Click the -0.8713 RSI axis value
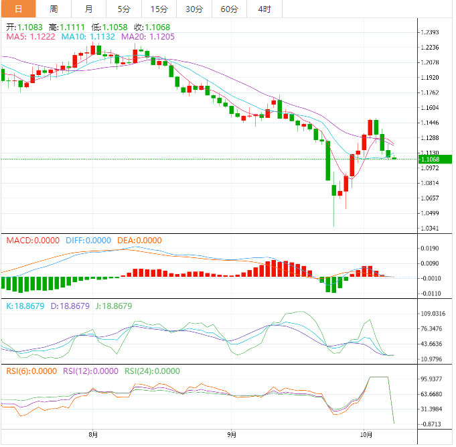The width and height of the screenshot is (456, 447). point(431,424)
